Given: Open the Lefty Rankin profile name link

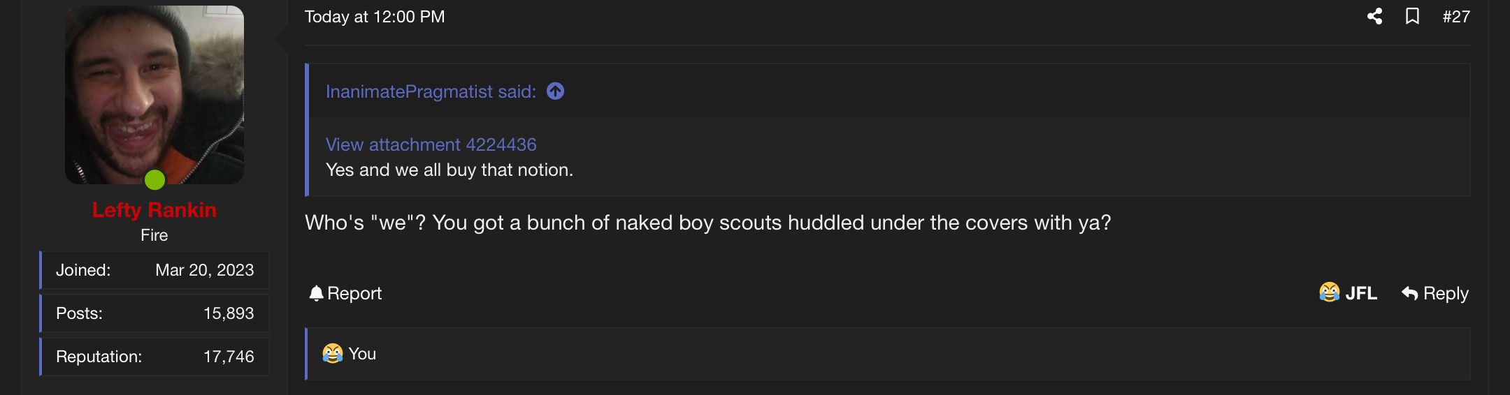Looking at the screenshot, I should [154, 210].
